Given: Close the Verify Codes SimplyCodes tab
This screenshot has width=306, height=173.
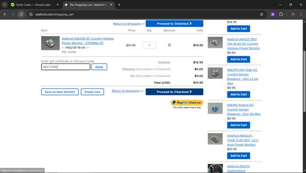Looking at the screenshot, I should coord(57,5).
